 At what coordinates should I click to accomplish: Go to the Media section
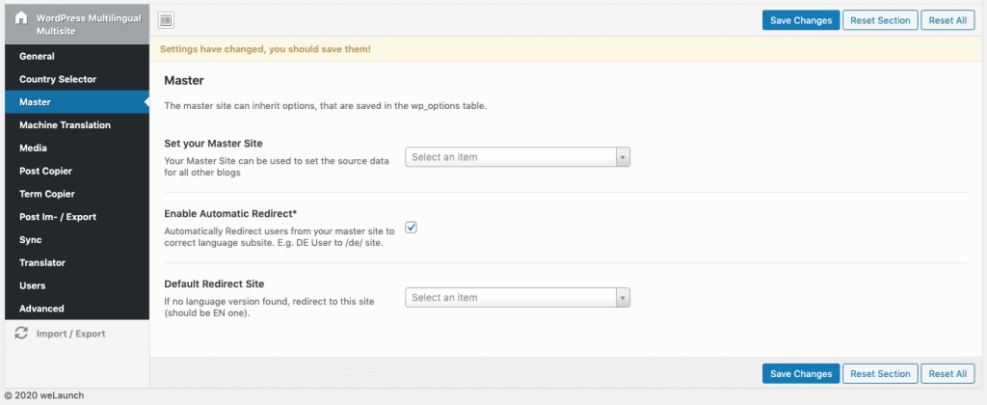coord(33,148)
